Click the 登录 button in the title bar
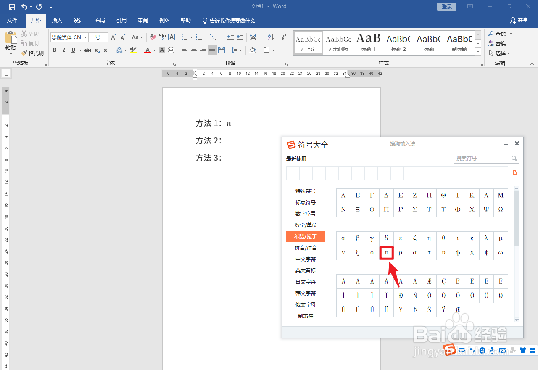Screen dimensions: 538x370 pyautogui.click(x=446, y=6)
